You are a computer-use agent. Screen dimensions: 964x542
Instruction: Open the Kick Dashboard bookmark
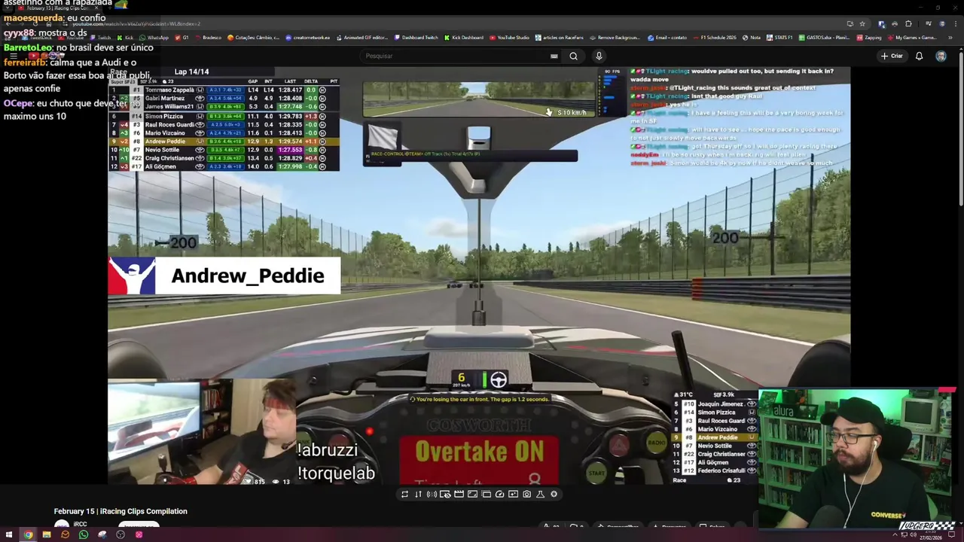coord(463,38)
